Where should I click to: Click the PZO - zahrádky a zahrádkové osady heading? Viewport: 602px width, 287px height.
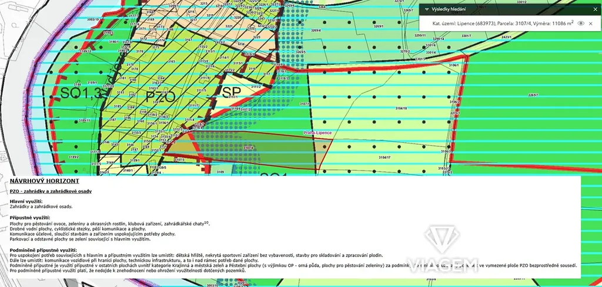tap(51, 191)
